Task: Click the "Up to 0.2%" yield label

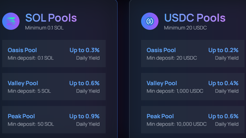Action: click(224, 50)
